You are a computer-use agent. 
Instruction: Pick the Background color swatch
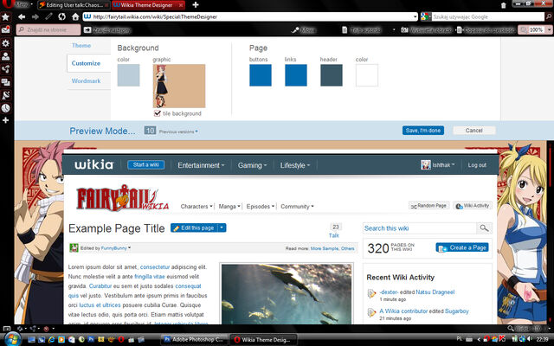(128, 75)
